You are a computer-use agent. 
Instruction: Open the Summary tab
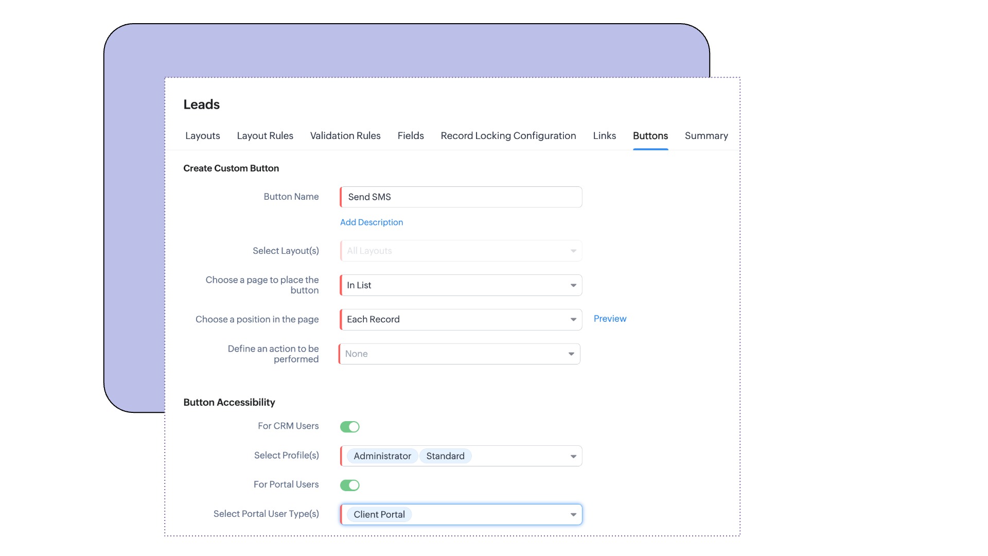[706, 136]
